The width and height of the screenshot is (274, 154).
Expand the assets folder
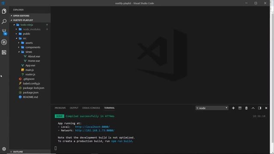(19, 43)
